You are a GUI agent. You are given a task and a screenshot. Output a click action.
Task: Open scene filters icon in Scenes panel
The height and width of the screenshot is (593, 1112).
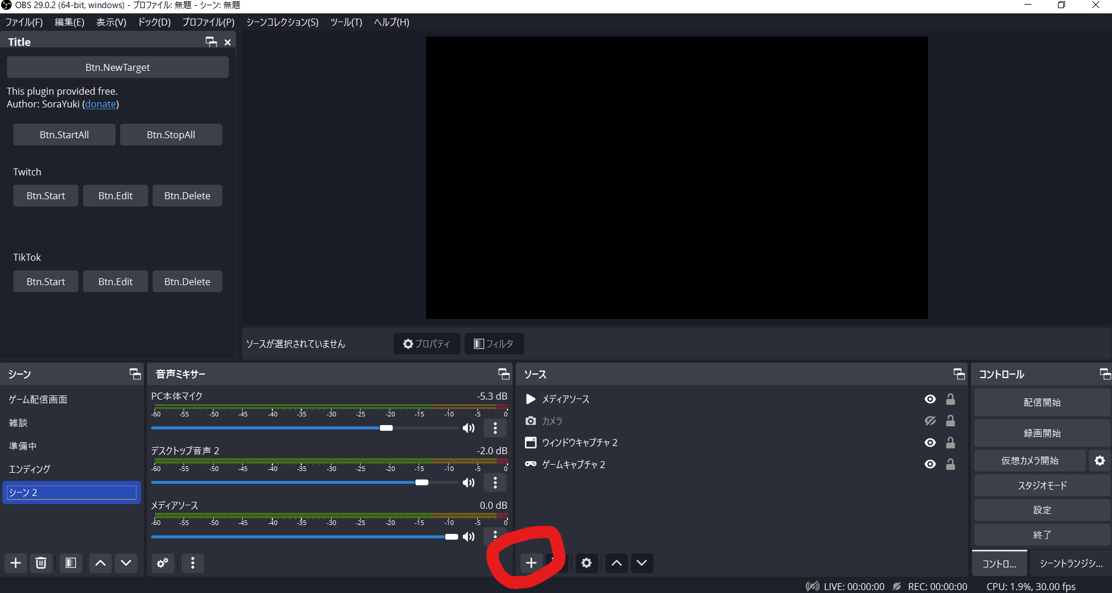coord(71,563)
